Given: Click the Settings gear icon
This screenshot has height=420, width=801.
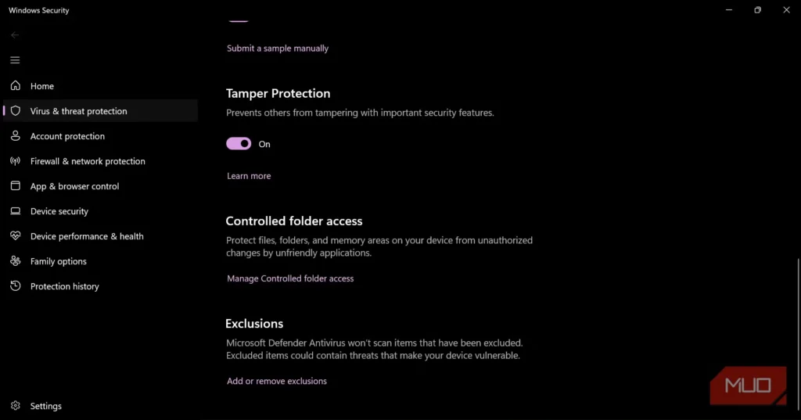Looking at the screenshot, I should tap(15, 406).
